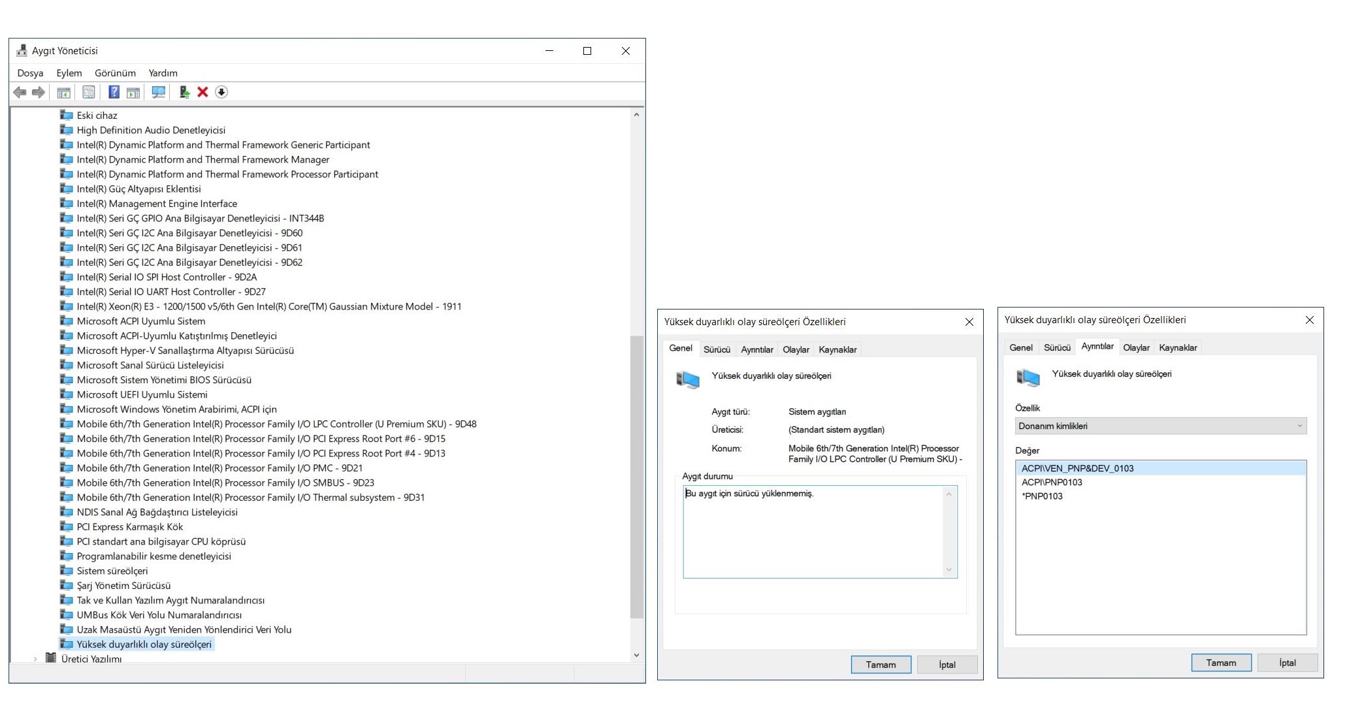
Task: Toggle show/hide console tree icon
Action: (63, 92)
